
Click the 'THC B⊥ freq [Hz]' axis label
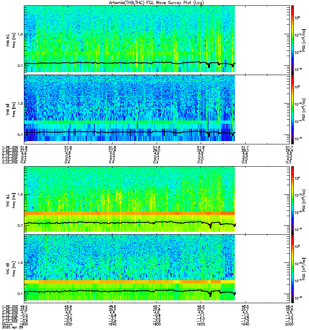[11, 200]
